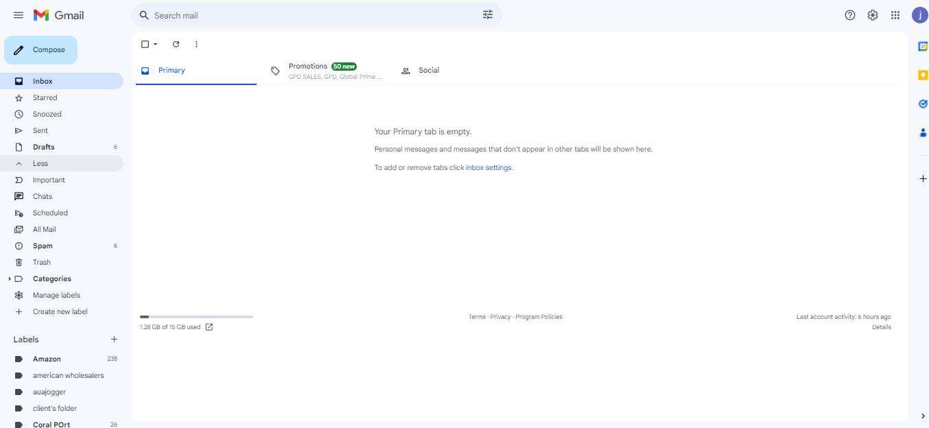Open the Inbox folder
The height and width of the screenshot is (428, 929).
pyautogui.click(x=62, y=81)
